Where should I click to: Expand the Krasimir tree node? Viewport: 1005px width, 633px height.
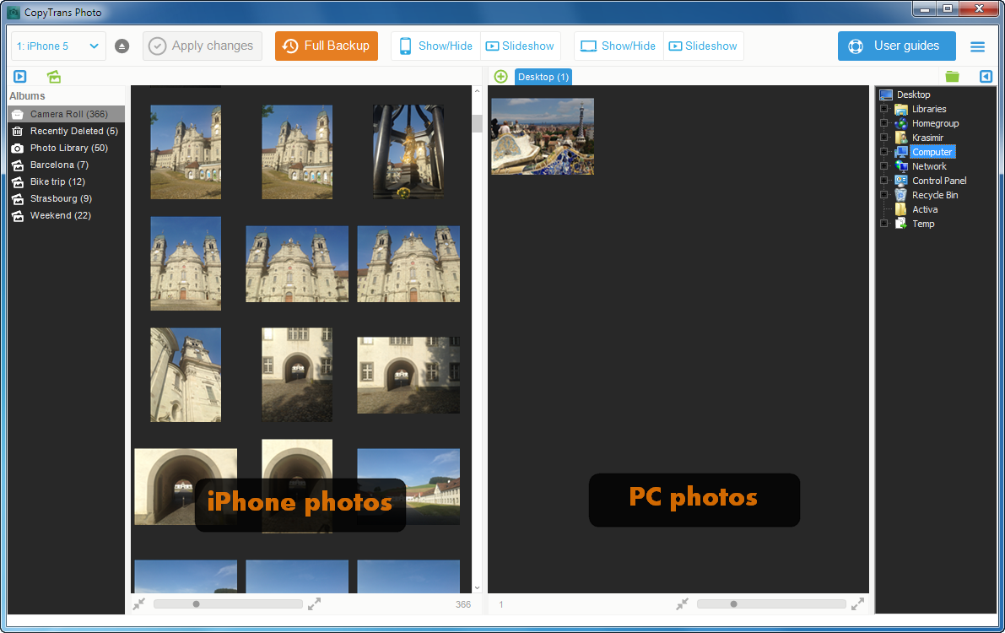pos(884,138)
